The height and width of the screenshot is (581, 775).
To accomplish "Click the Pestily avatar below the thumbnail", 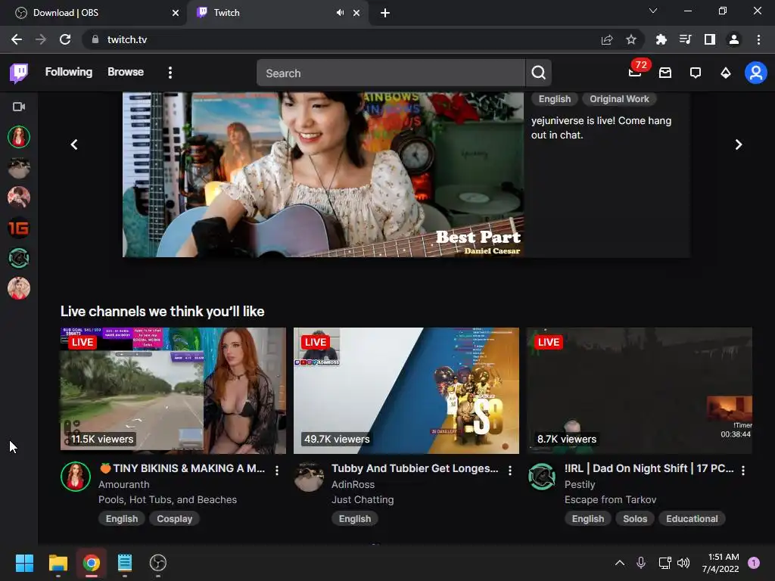I will pyautogui.click(x=542, y=477).
